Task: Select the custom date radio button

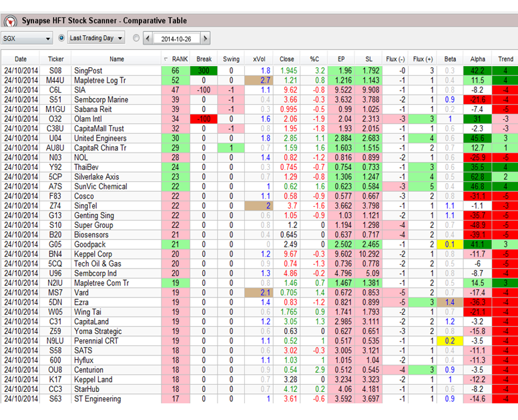Action: [x=136, y=39]
